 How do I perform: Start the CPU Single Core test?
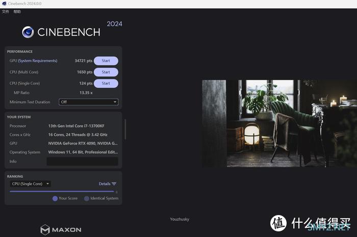pos(106,83)
